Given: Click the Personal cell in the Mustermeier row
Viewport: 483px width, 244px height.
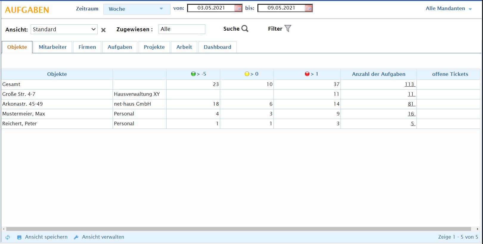Looking at the screenshot, I should click(139, 114).
